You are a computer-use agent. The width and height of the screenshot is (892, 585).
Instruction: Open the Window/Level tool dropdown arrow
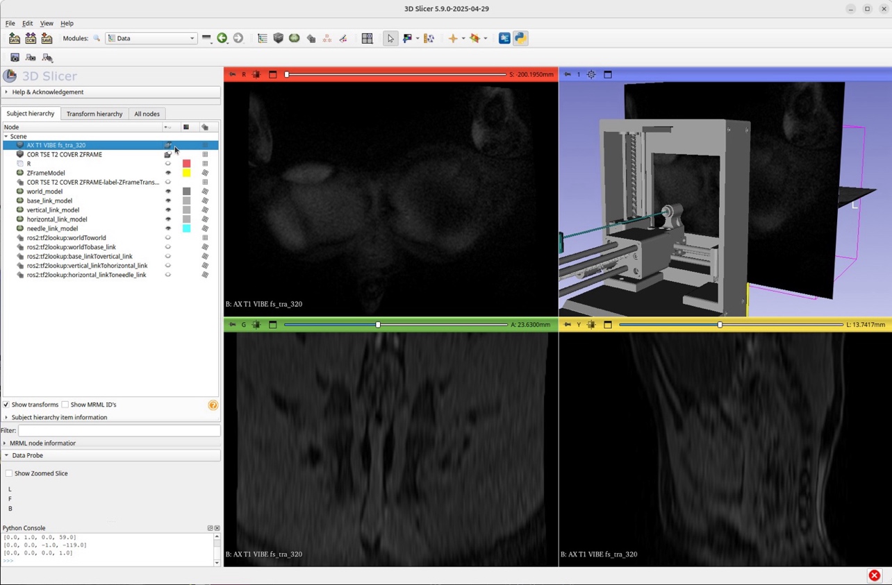click(418, 38)
